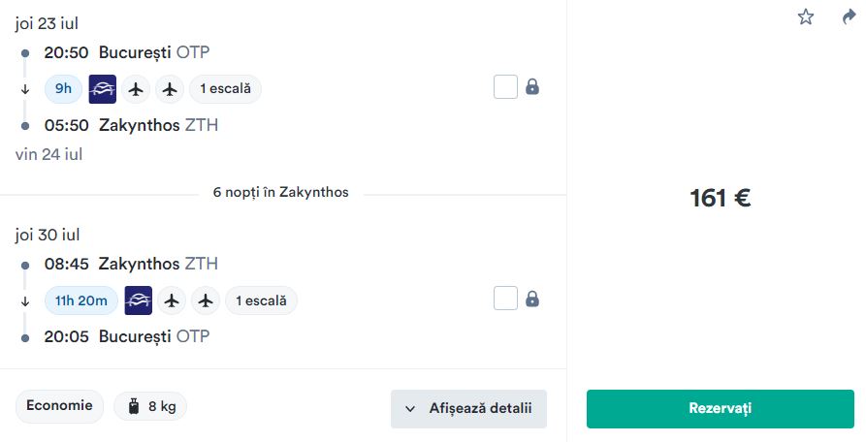Viewport: 866px width, 442px height.
Task: Click first plane icon on outbound segment
Action: 136,89
